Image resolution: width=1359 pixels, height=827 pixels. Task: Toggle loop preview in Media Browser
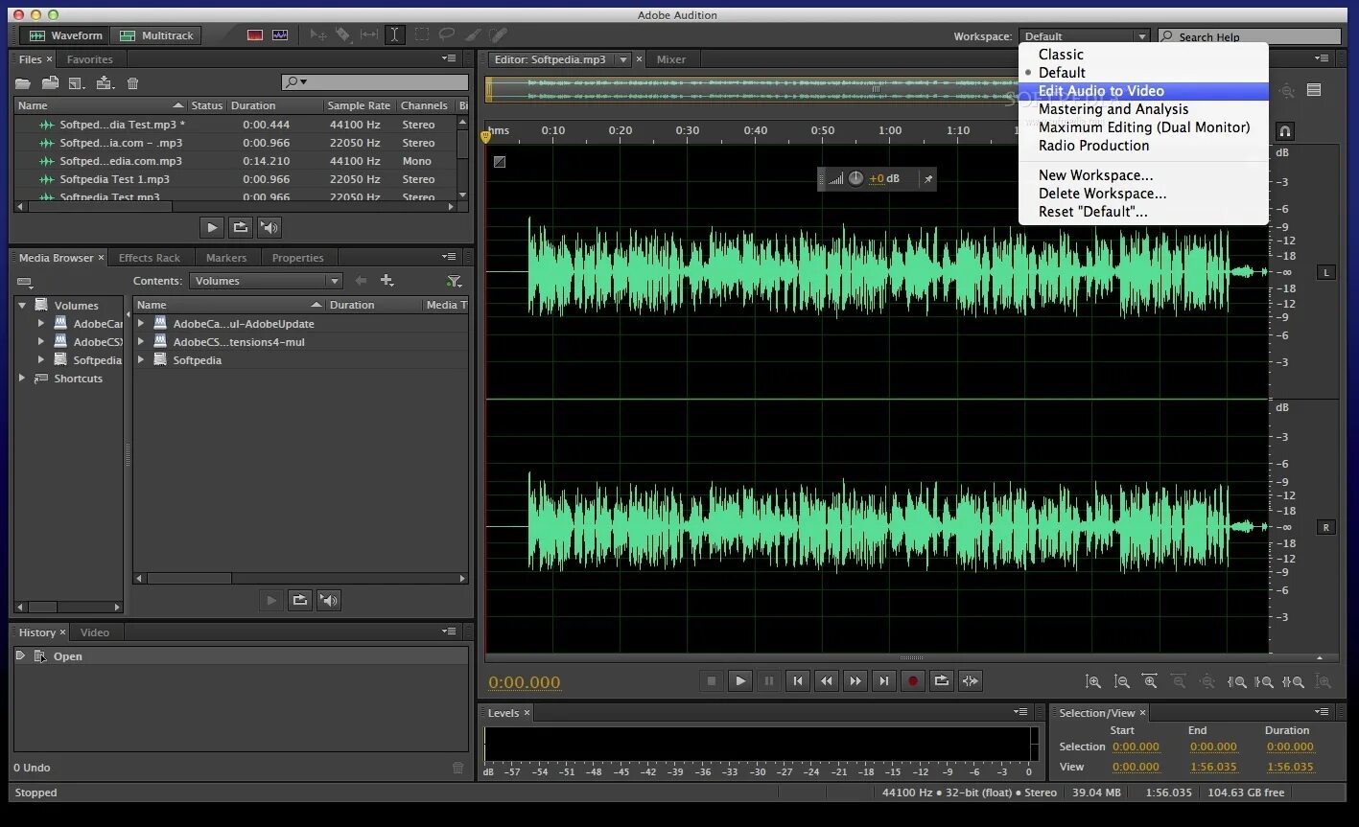click(300, 600)
